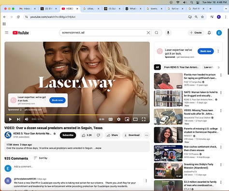Open Chrome three-dot menu
This screenshot has height=191, width=229.
[x=226, y=17]
